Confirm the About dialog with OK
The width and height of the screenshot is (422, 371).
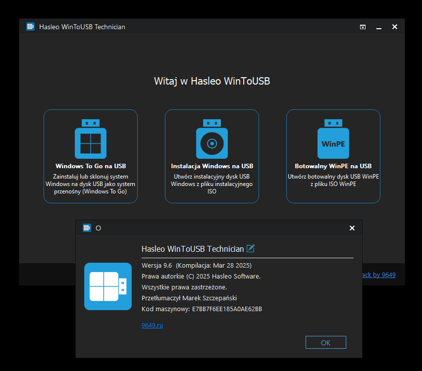325,342
